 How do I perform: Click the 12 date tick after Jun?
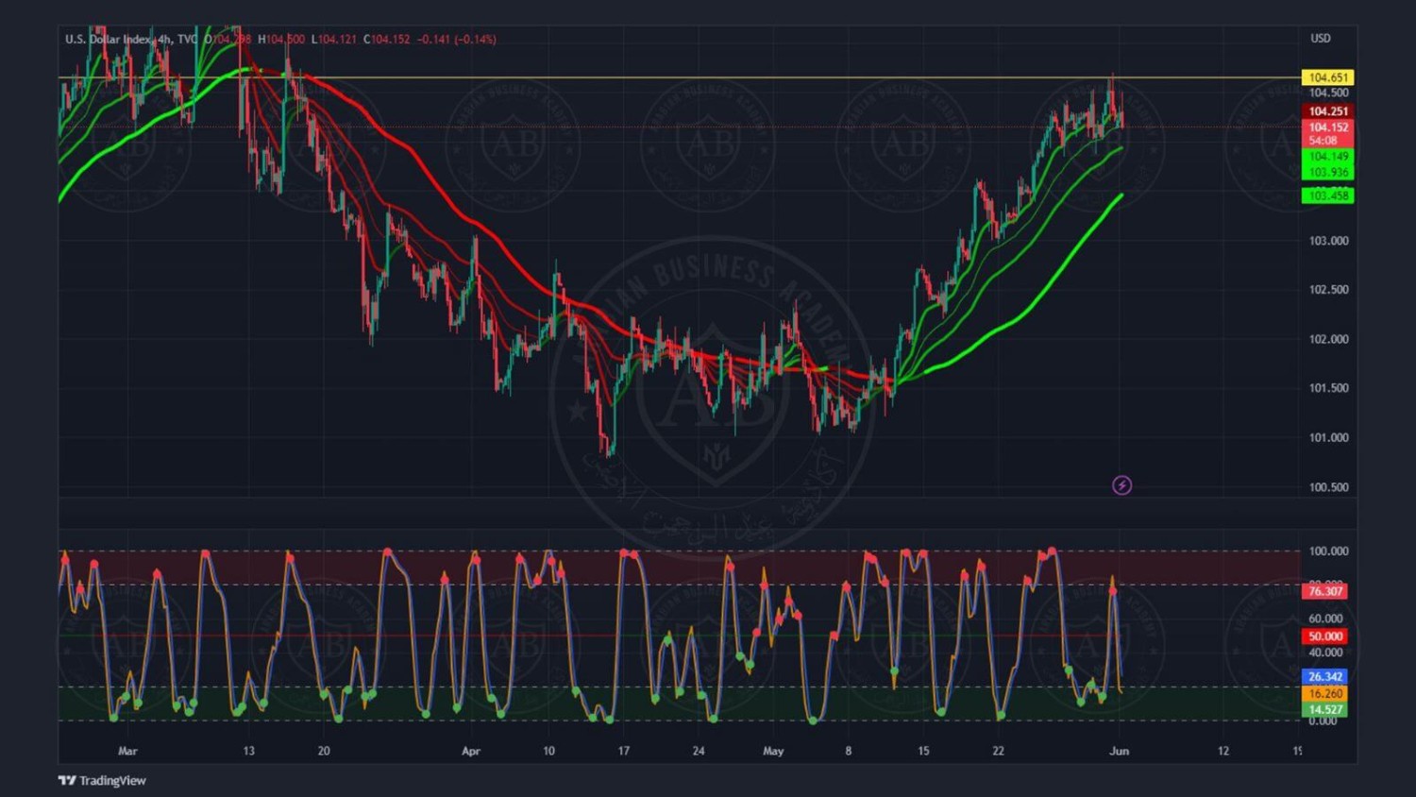[1223, 751]
